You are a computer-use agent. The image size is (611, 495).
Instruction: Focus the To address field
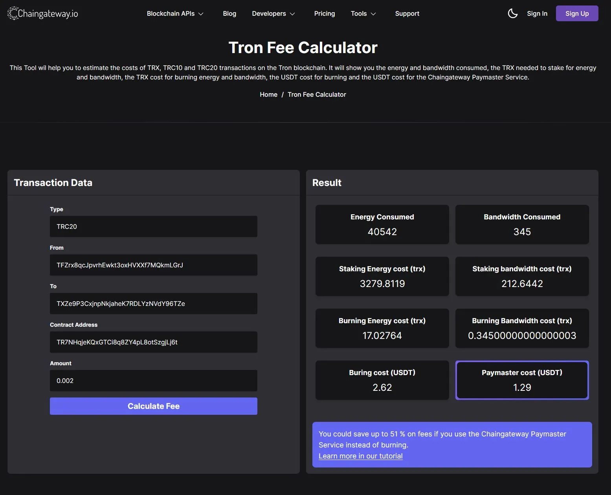[154, 304]
